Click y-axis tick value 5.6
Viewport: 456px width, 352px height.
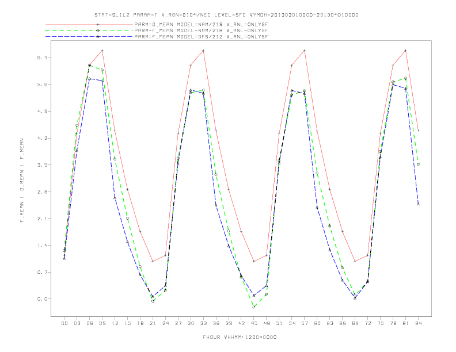pyautogui.click(x=41, y=85)
